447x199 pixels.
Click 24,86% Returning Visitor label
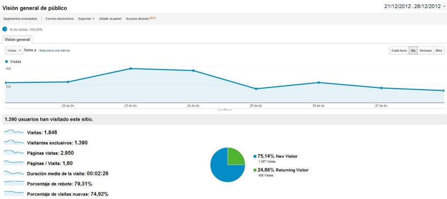pyautogui.click(x=283, y=170)
